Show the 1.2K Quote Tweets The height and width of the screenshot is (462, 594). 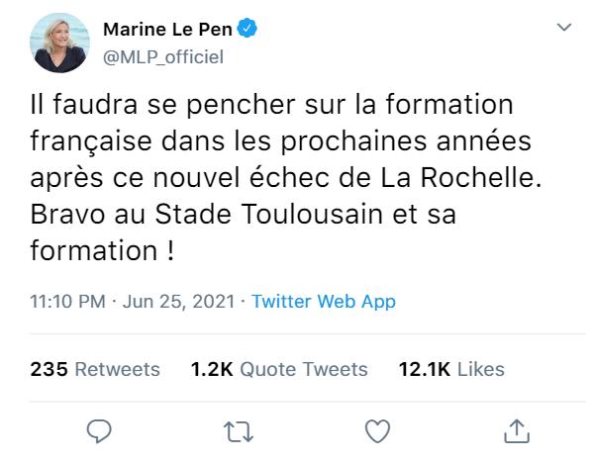coord(278,369)
